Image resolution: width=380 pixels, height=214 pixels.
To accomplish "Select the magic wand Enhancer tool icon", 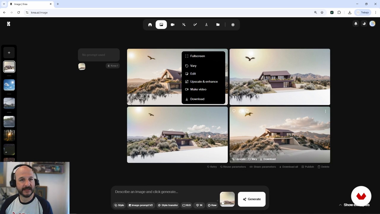I will point(184,25).
